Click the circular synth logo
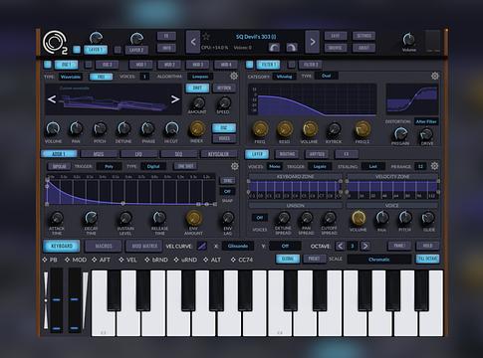This screenshot has width=483, height=358. (55, 43)
